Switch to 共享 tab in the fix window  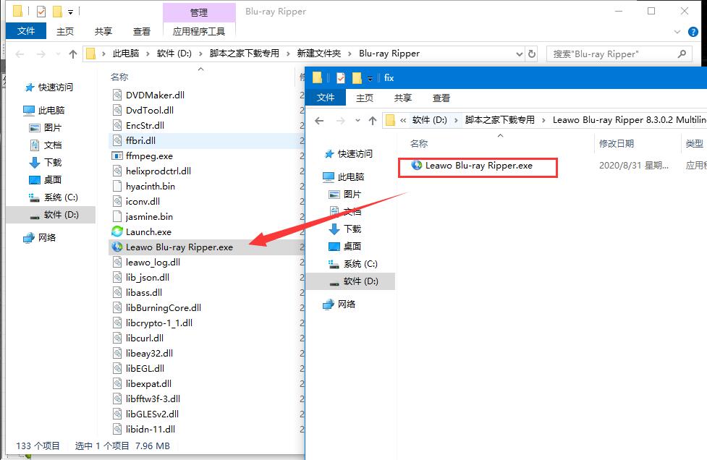pyautogui.click(x=402, y=98)
